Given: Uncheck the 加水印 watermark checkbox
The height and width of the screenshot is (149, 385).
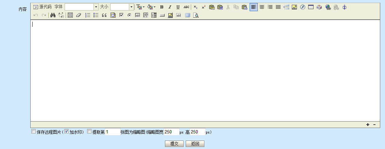Looking at the screenshot, I should coord(67,131).
